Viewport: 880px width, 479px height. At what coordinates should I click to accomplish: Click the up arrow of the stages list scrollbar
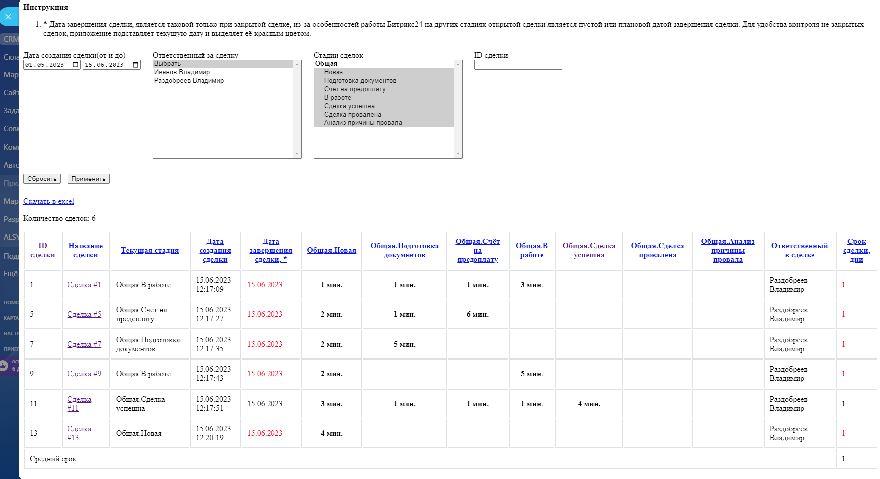[x=458, y=64]
